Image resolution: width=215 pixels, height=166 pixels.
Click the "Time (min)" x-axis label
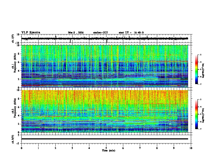109,151
